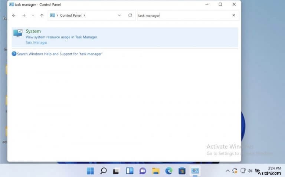Click the System monitor icon
285x177 pixels.
click(x=18, y=33)
